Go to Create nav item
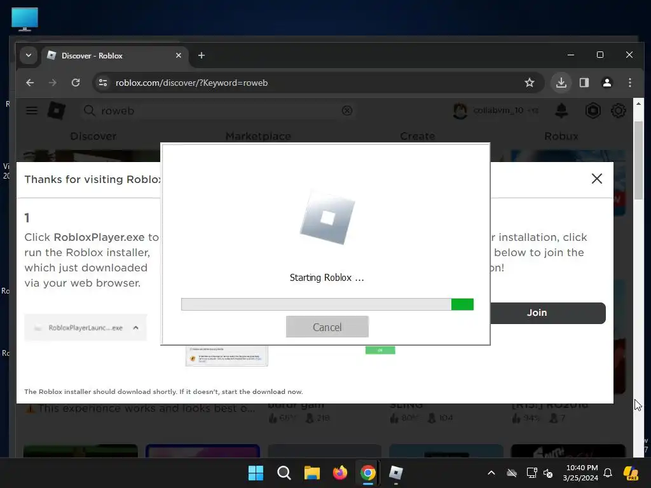The image size is (651, 488). coord(417,136)
